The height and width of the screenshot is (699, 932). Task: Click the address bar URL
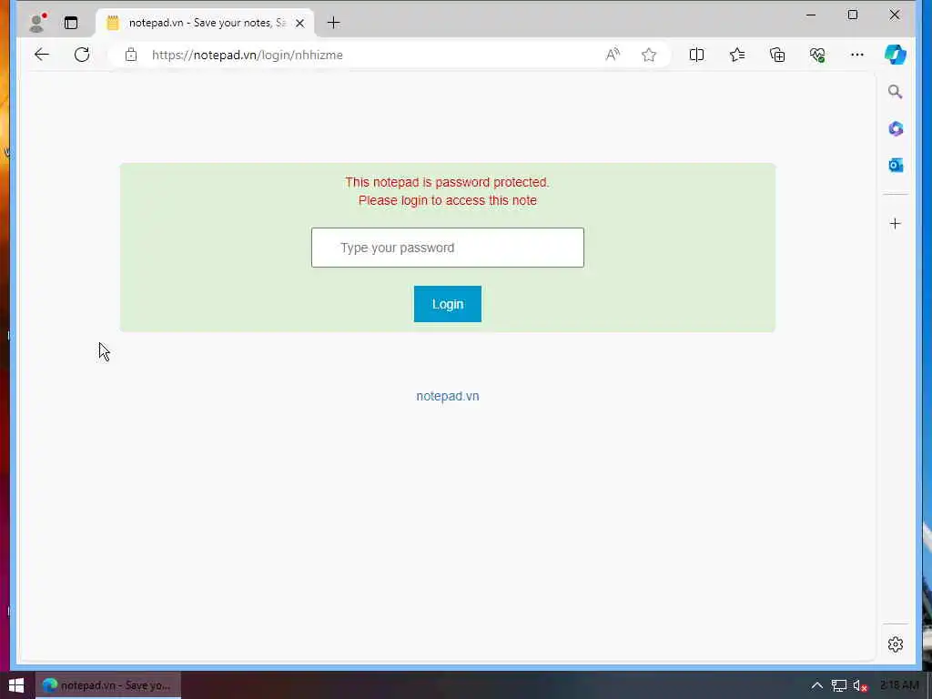[x=248, y=55]
